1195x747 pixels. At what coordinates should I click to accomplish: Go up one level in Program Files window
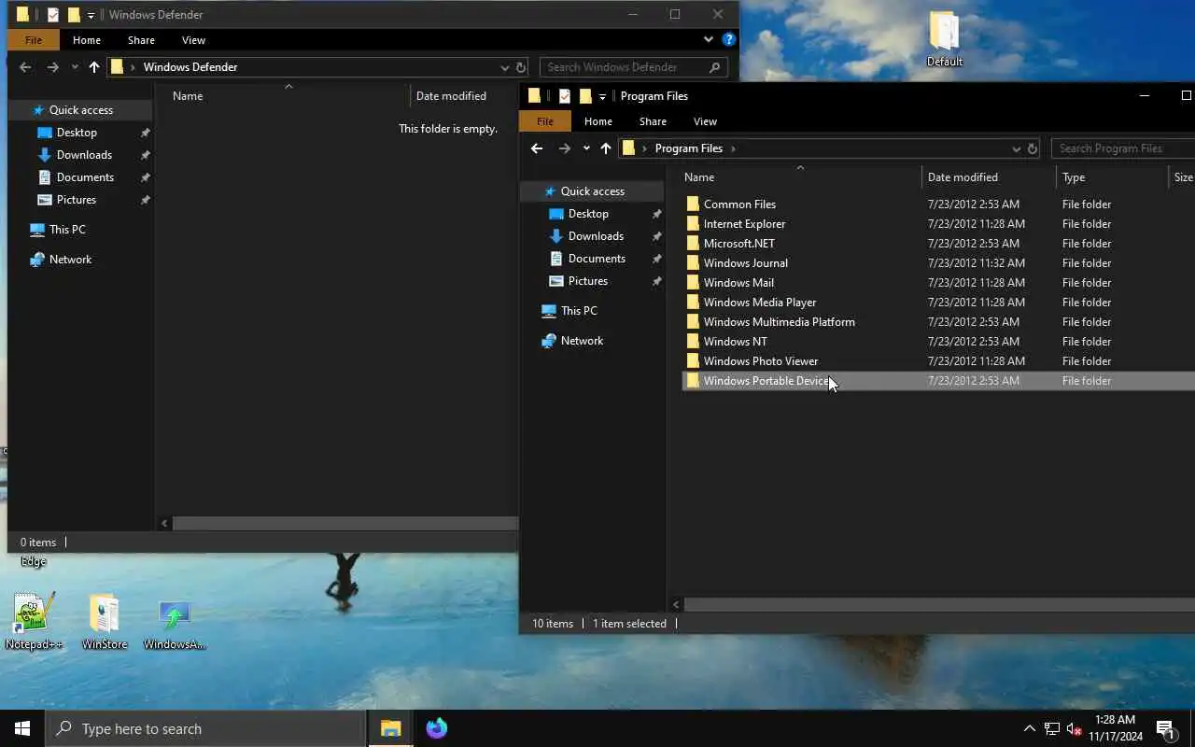(606, 148)
